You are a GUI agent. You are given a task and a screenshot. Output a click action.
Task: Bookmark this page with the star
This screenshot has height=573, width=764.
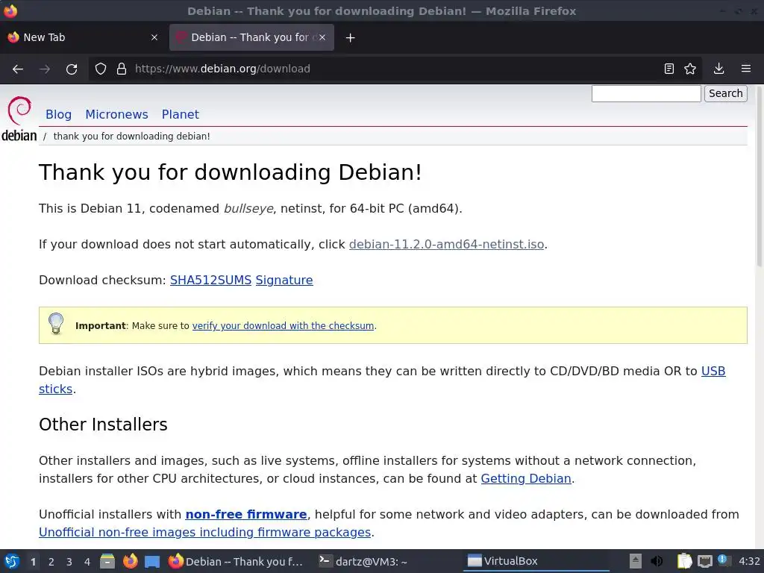click(x=690, y=69)
